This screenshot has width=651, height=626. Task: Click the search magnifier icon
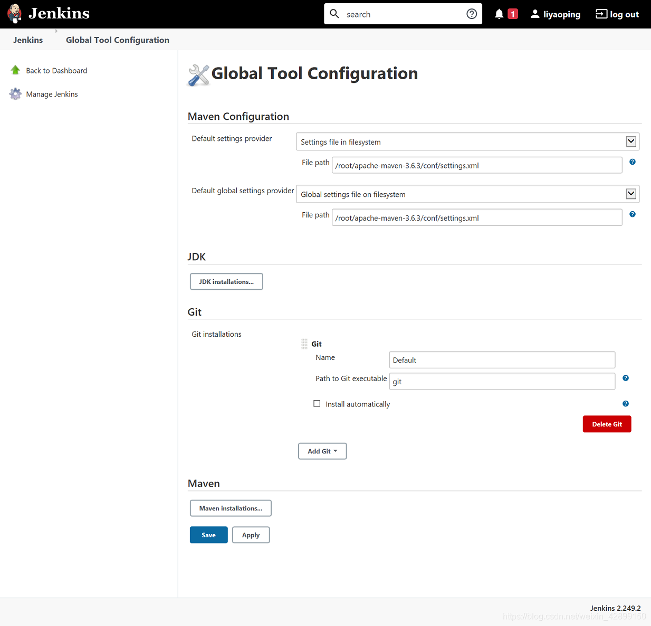(x=334, y=14)
